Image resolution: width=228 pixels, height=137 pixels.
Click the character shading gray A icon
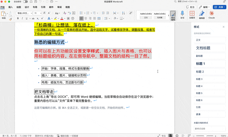click(68, 19)
